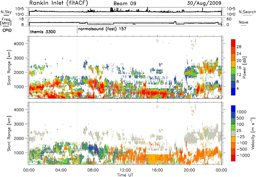Click the 'Time UT' axis label

[125, 175]
